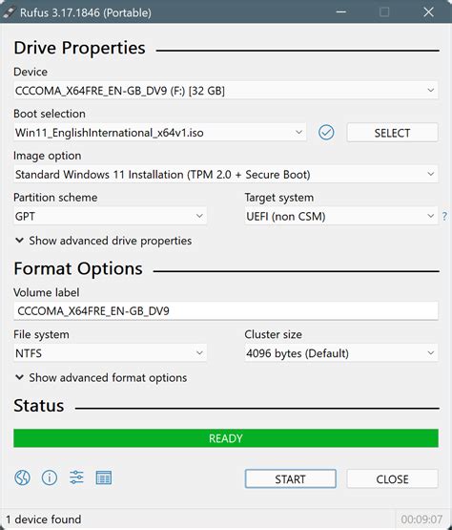The height and width of the screenshot is (530, 452).
Task: Open the Boot selection dropdown
Action: [x=159, y=132]
